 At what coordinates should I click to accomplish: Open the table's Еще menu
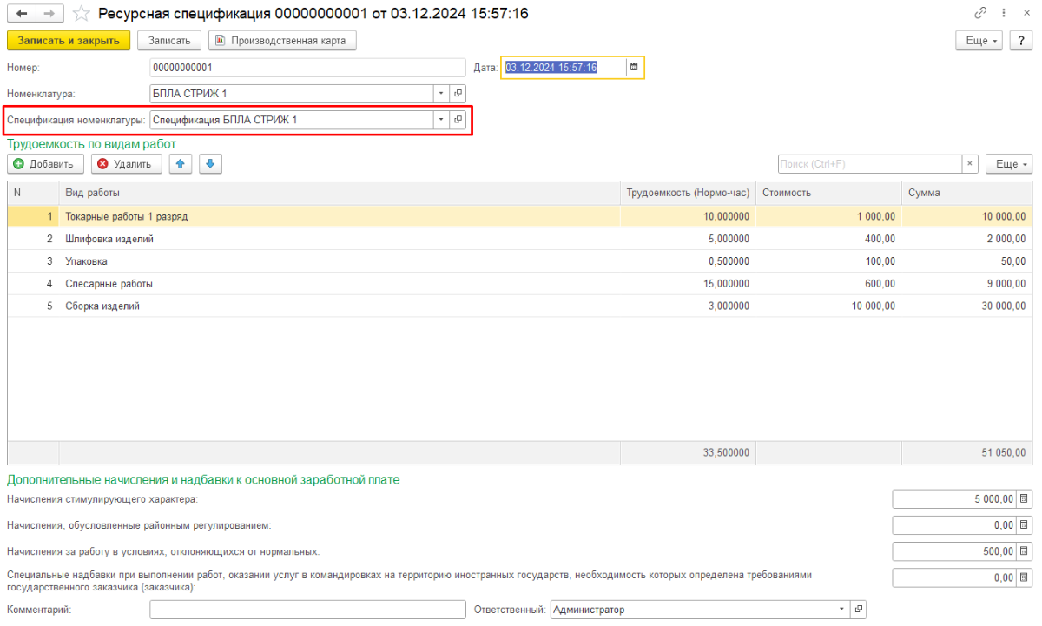(x=1012, y=164)
